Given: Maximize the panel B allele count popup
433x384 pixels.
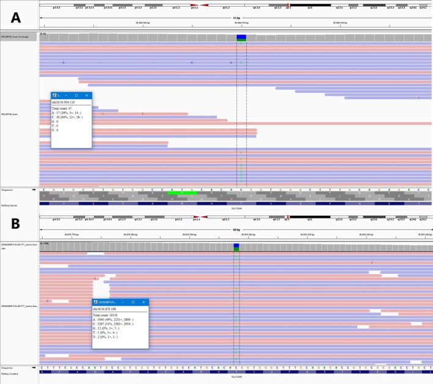Looking at the screenshot, I should (x=133, y=302).
